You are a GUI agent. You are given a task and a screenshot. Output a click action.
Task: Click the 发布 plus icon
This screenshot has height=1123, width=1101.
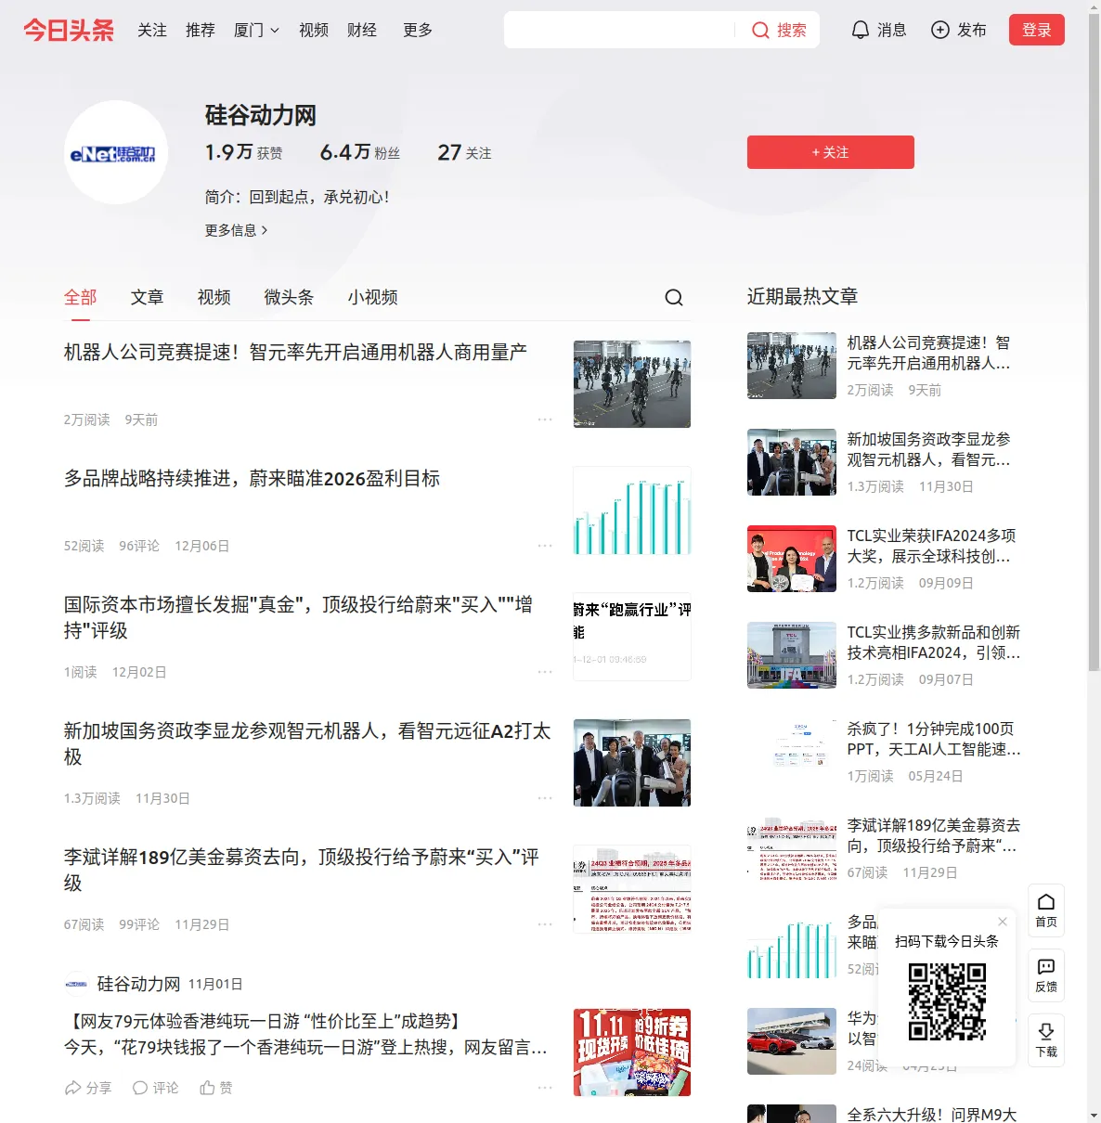pos(940,30)
